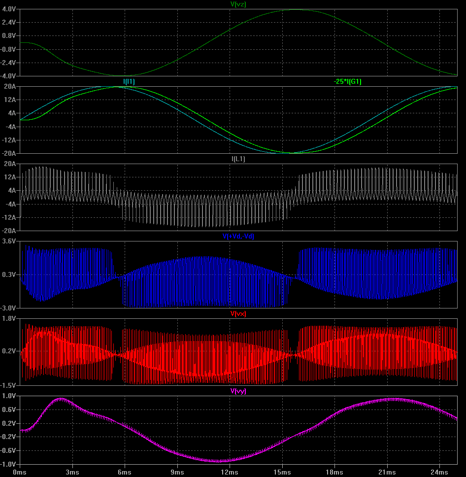Select the I(L1) trace label

point(238,159)
